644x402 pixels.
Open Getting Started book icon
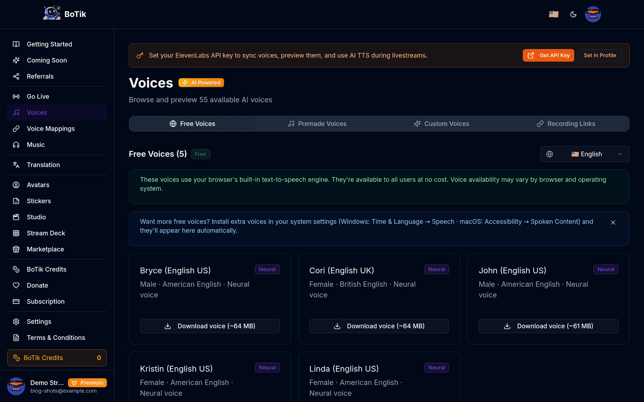16,44
